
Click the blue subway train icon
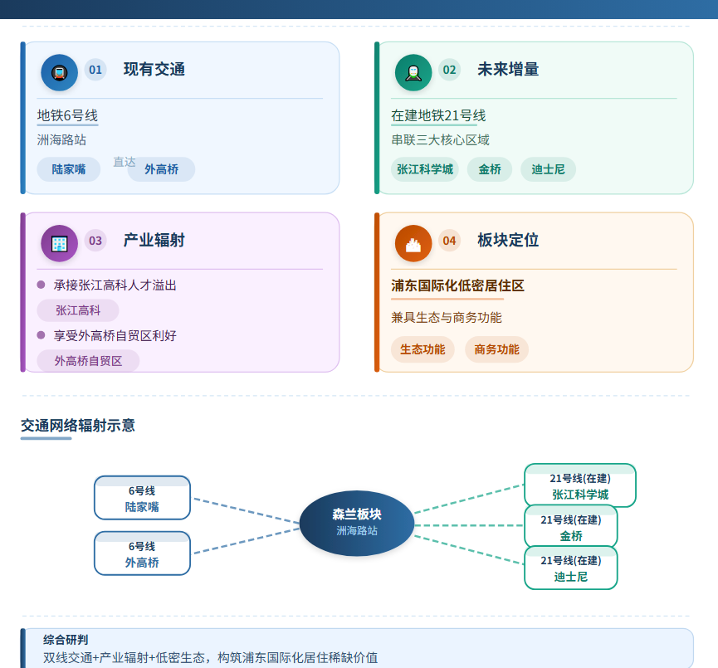click(60, 73)
